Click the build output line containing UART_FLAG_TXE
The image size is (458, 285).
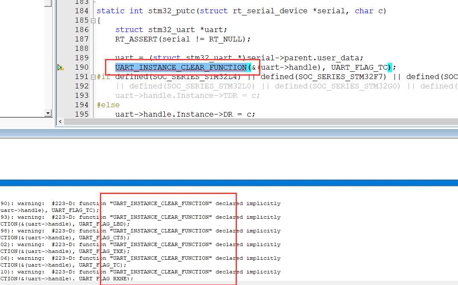tap(65, 251)
